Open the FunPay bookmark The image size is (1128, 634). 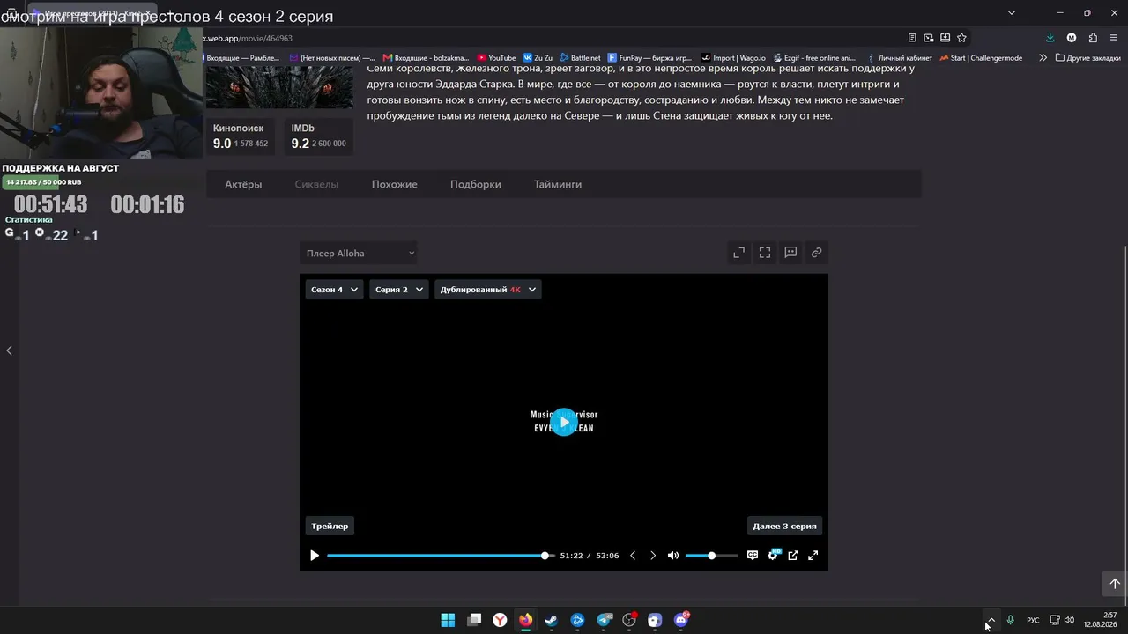click(649, 58)
